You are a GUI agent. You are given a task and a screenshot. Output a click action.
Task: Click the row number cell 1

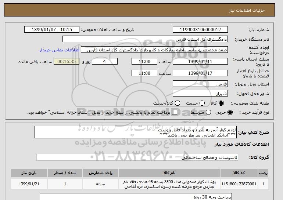pyautogui.click(x=263, y=184)
